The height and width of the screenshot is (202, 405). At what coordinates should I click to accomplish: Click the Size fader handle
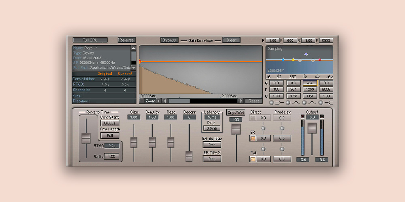[134, 143]
